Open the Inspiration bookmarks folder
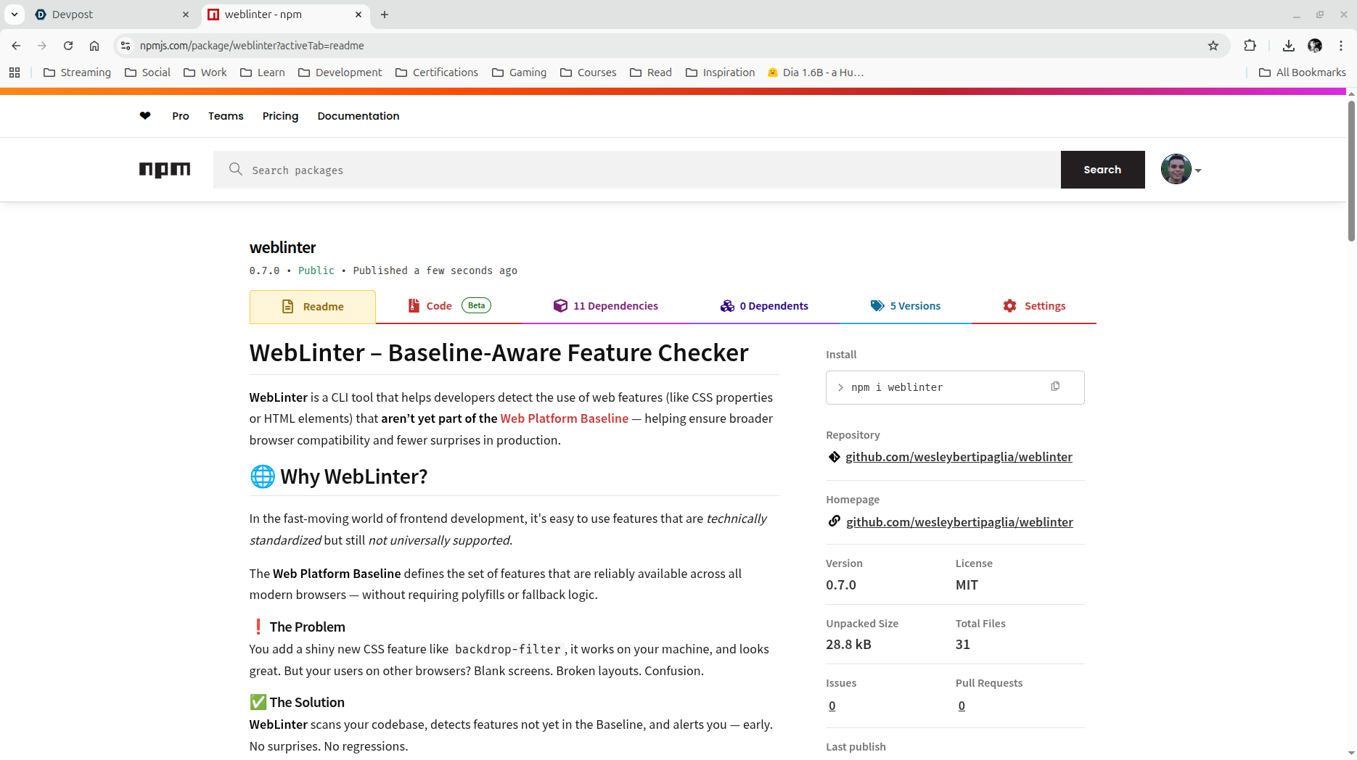This screenshot has height=760, width=1357. pyautogui.click(x=721, y=73)
